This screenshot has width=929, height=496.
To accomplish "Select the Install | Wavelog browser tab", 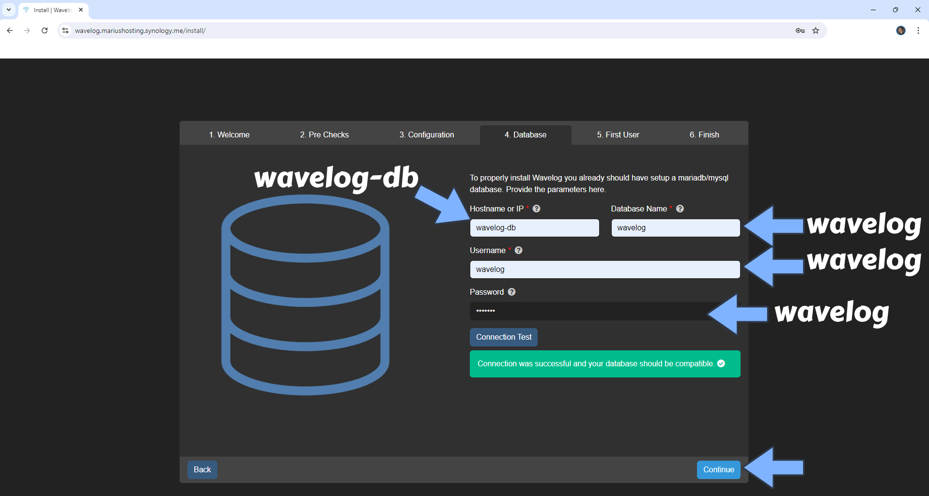I will [x=53, y=10].
